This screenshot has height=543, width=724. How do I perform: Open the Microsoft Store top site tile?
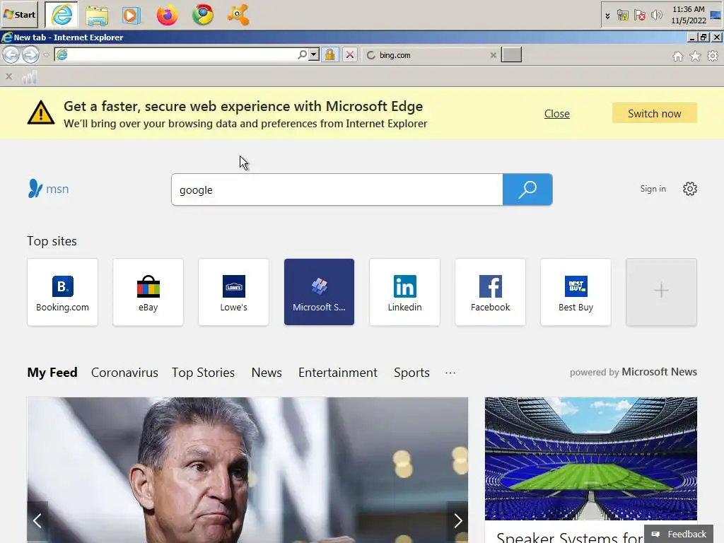319,292
